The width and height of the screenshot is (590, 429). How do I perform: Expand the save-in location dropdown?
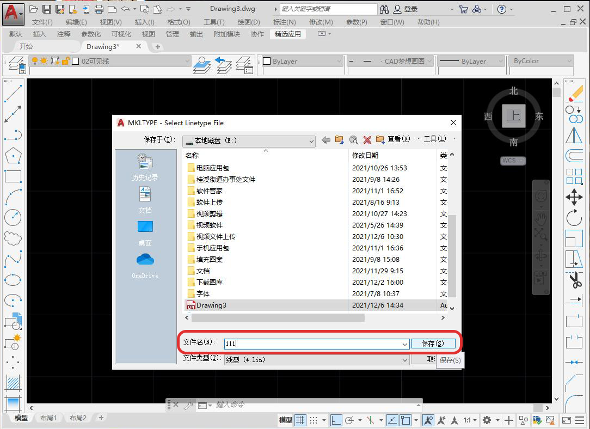(x=311, y=141)
